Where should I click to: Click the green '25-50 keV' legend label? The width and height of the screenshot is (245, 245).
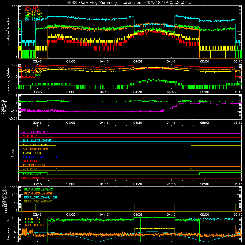34,17
